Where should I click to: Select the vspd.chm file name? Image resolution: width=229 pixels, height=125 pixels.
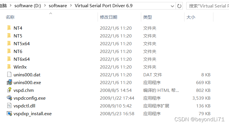(23, 90)
